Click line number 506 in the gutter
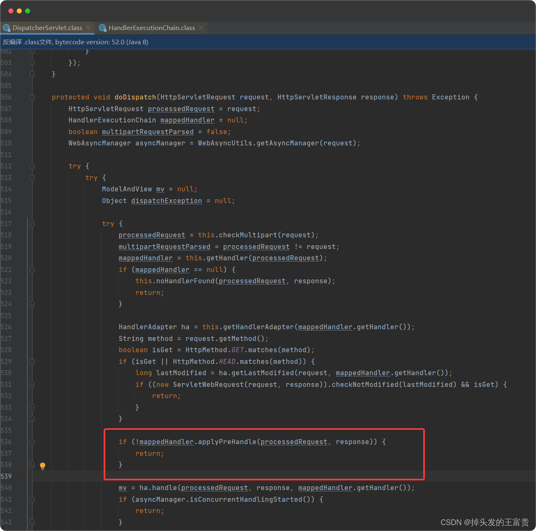The image size is (536, 531). click(6, 97)
